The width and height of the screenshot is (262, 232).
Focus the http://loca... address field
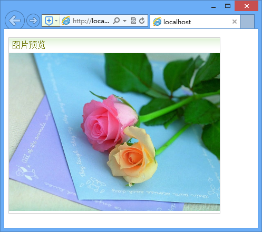point(91,21)
